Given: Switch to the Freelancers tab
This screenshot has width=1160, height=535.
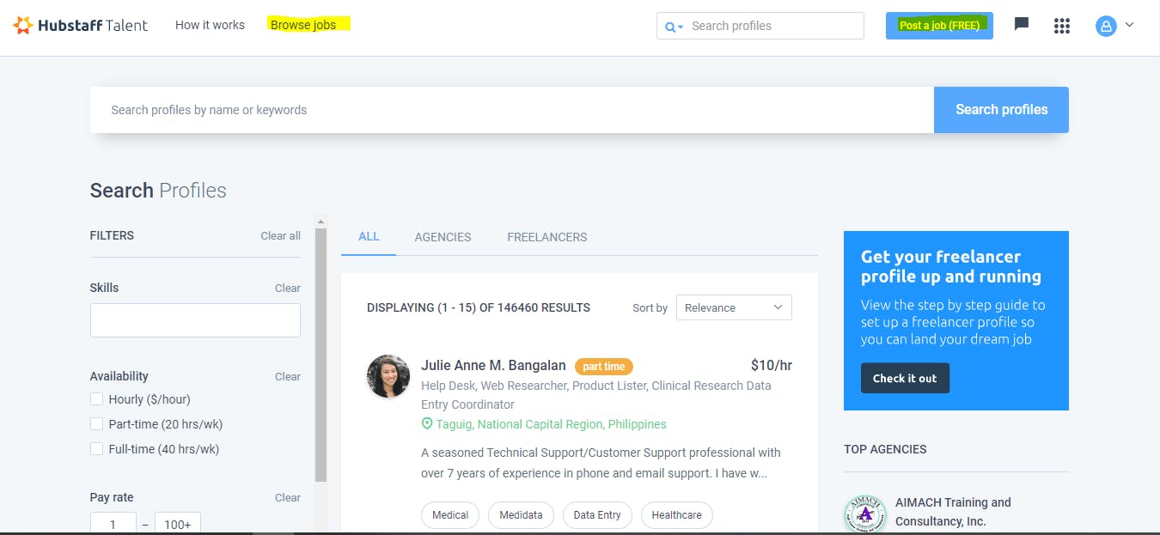Looking at the screenshot, I should tap(547, 237).
